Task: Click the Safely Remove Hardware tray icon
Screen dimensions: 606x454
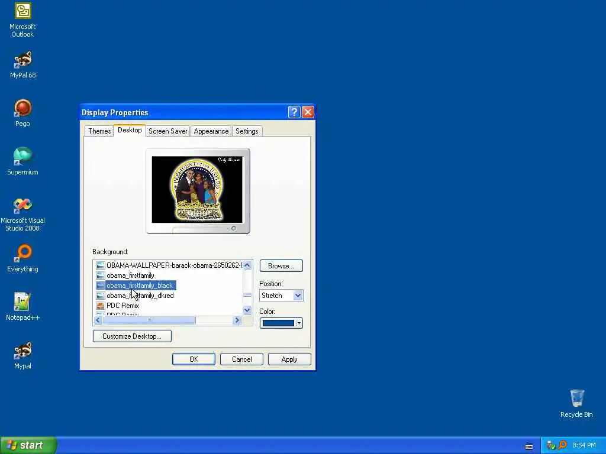Action: (551, 445)
